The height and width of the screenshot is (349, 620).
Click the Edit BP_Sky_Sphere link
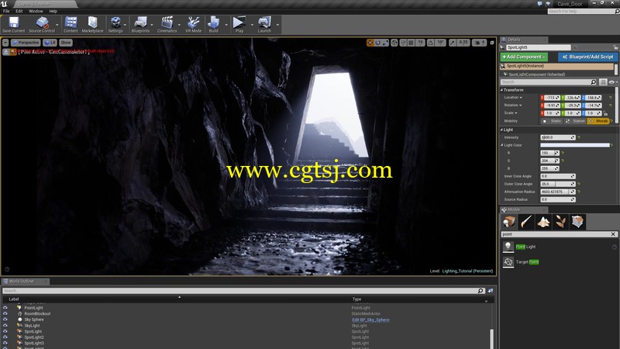point(370,320)
